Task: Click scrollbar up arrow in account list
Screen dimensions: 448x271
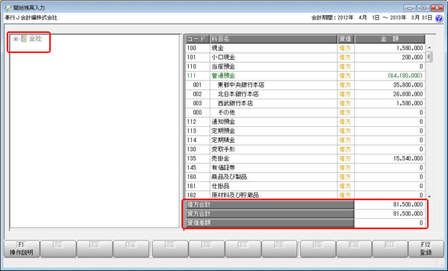Action: pos(429,48)
